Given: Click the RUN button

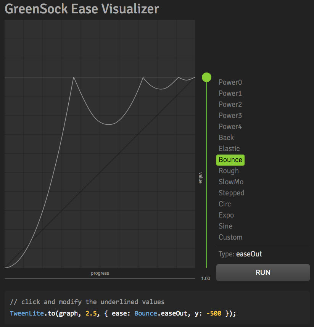Looking at the screenshot, I should pos(263,272).
